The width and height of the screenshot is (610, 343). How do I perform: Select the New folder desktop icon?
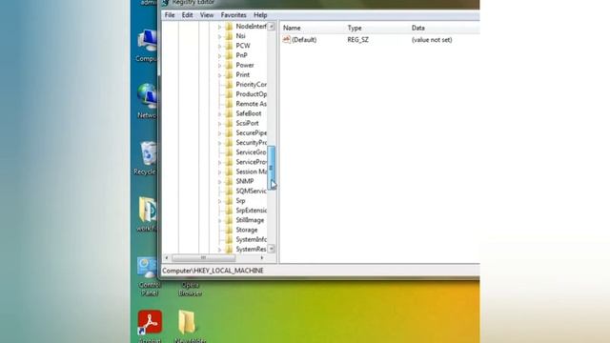pos(187,322)
